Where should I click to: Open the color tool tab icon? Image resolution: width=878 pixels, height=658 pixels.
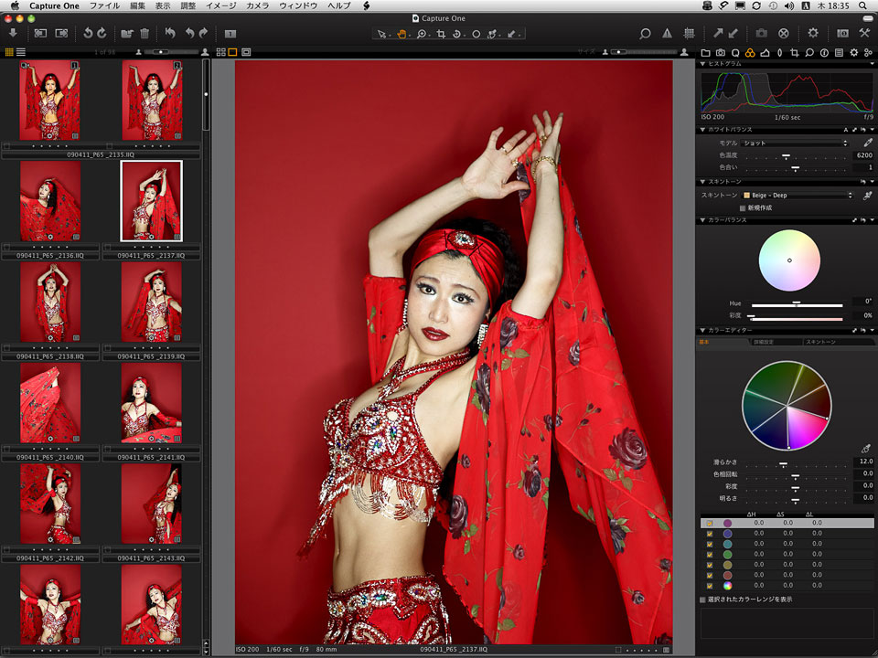click(750, 53)
